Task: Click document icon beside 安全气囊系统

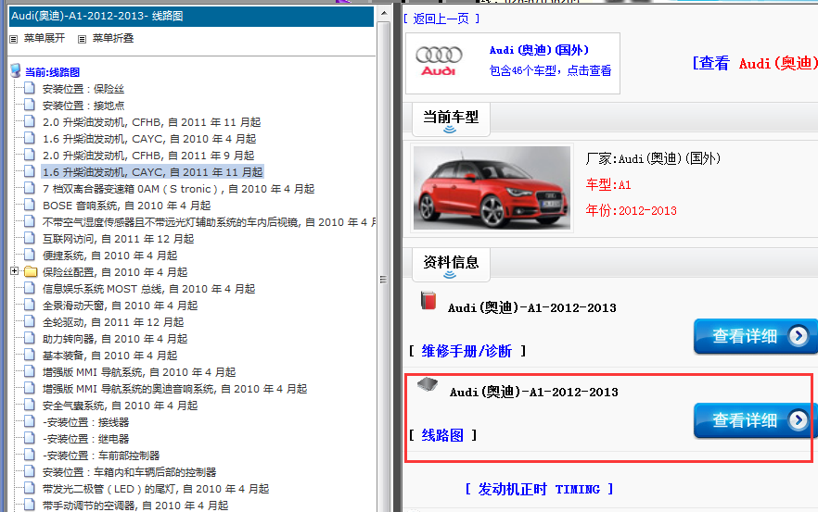Action: pos(31,406)
